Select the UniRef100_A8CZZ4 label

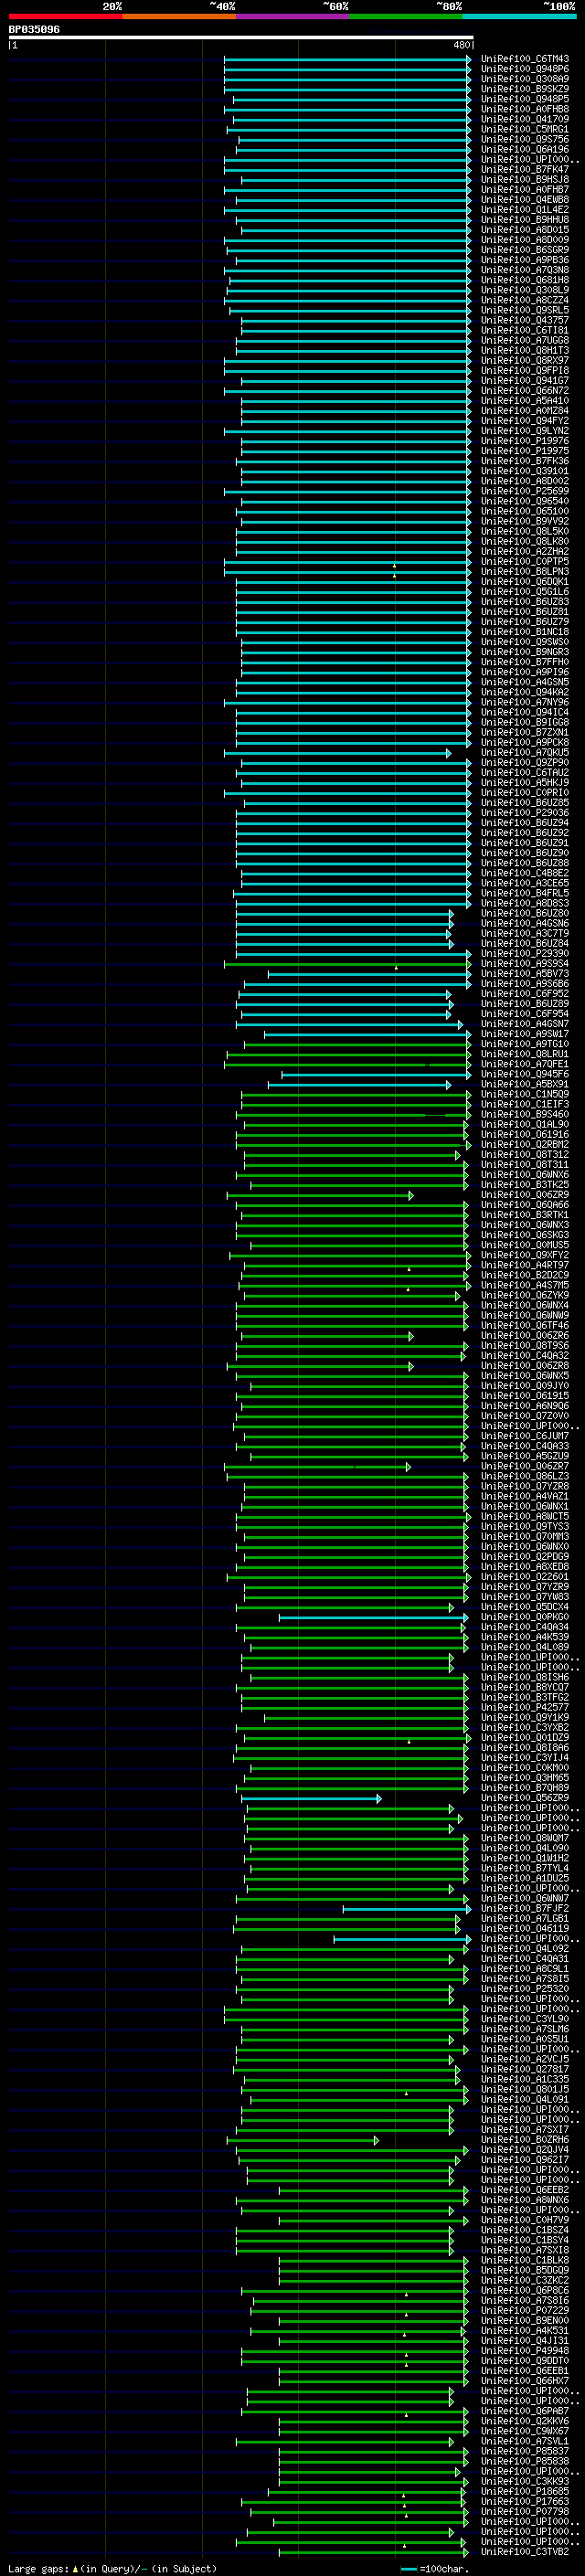[525, 300]
